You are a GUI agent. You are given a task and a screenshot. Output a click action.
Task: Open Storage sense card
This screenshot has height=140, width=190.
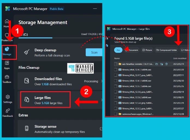(x=60, y=129)
